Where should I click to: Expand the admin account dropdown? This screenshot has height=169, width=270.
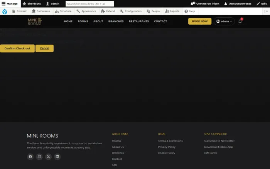(x=224, y=21)
